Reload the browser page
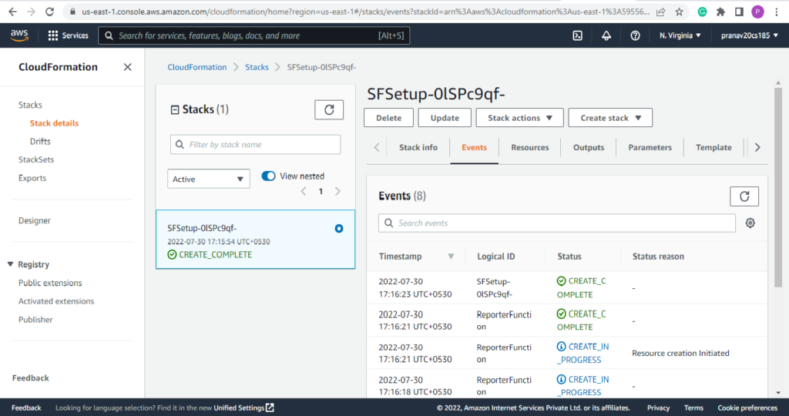789x416 pixels. point(49,12)
